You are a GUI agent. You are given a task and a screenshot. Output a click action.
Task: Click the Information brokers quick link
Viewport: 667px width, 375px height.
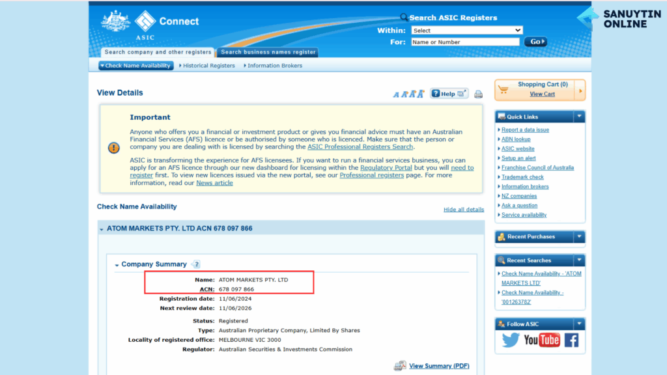pyautogui.click(x=525, y=186)
